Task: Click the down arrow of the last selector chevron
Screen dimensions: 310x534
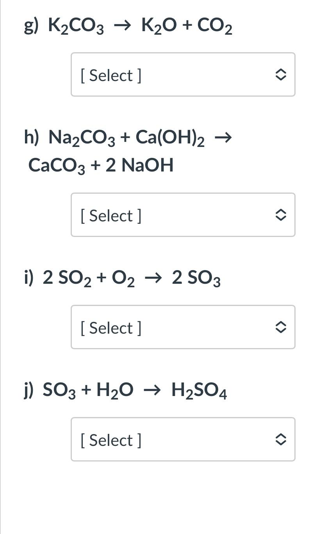Action: (x=281, y=443)
